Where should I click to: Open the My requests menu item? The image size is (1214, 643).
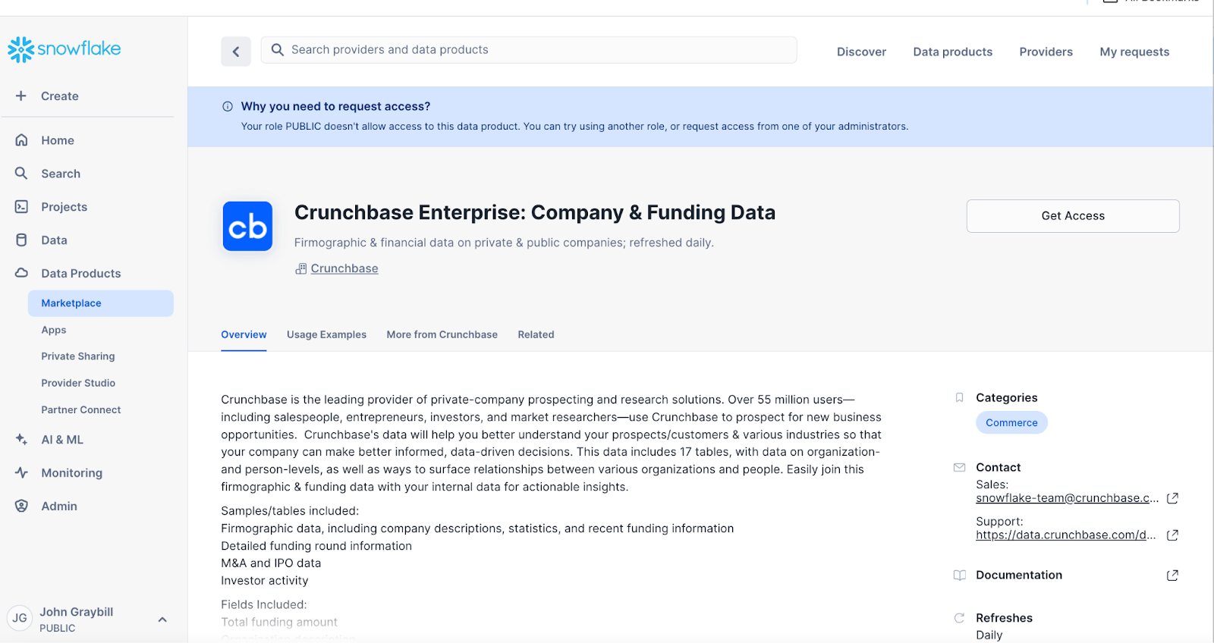[x=1134, y=52]
